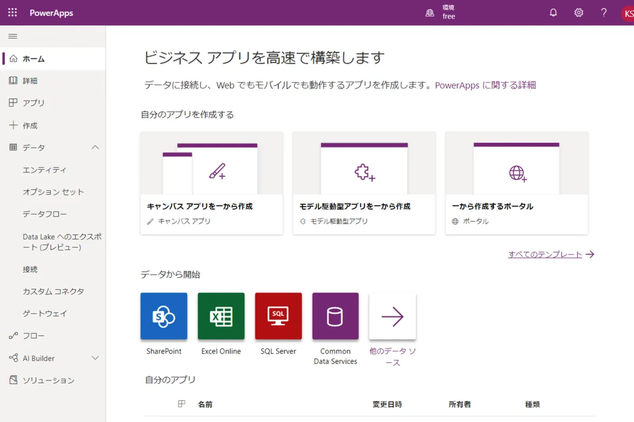The width and height of the screenshot is (634, 422).
Task: Click the SQL Server tile icon
Action: 278,316
